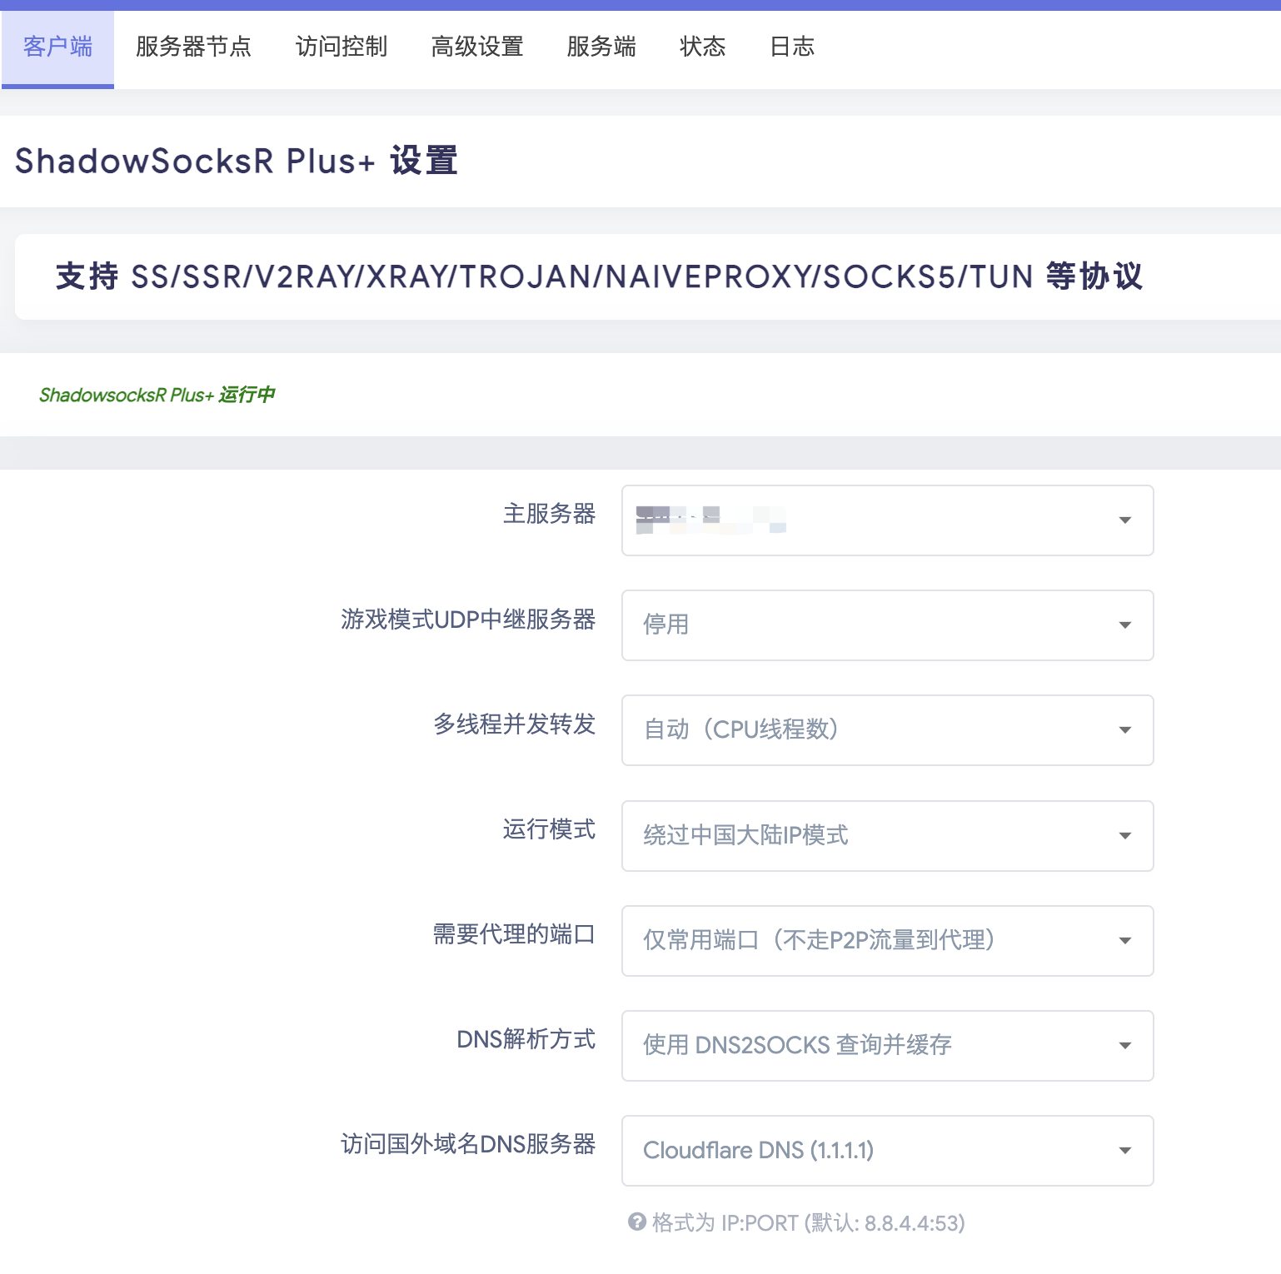Viewport: 1281px width, 1274px height.
Task: Click the 运行模式 field label
Action: [549, 829]
